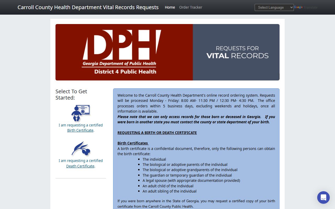Click 'I am requesting a certified' text above Death Certificate
The image size is (335, 209).
click(x=81, y=161)
